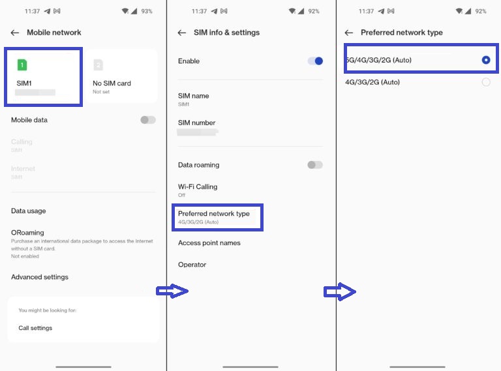Tap the green SIM1 card icon

(22, 65)
